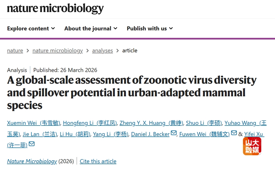This screenshot has width=275, height=169.
Task: Expand the Publish with us menu
Action: 150,28
